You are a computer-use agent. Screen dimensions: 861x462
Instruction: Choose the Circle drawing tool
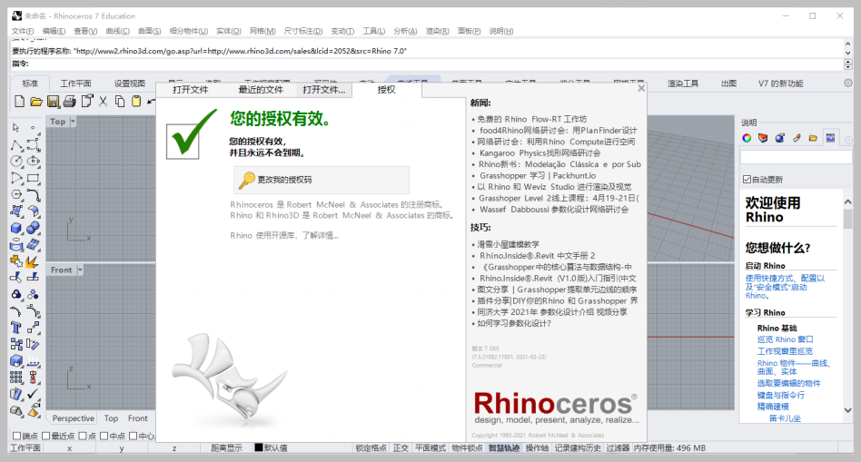click(x=16, y=162)
